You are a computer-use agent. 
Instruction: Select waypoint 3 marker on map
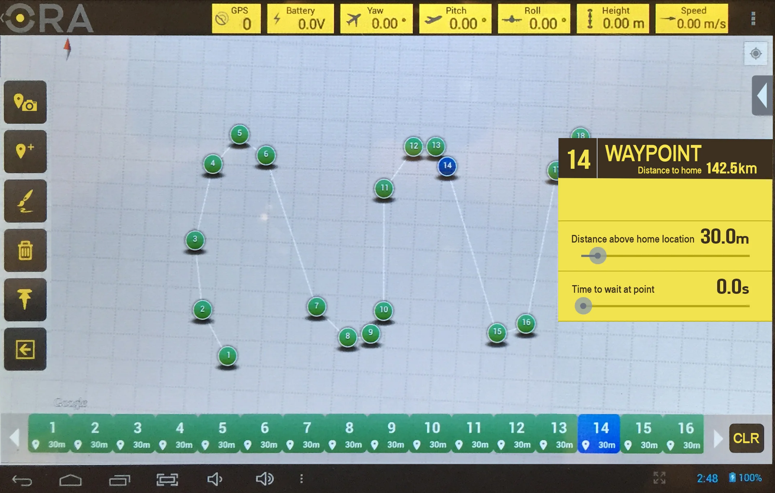point(195,240)
